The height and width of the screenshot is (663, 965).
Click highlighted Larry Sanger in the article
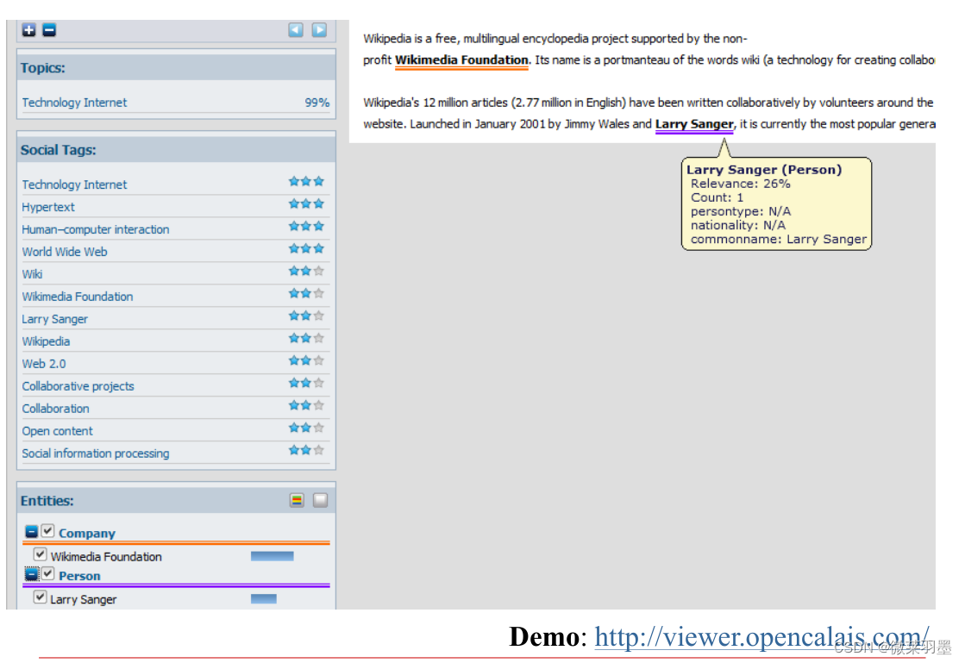pos(694,124)
